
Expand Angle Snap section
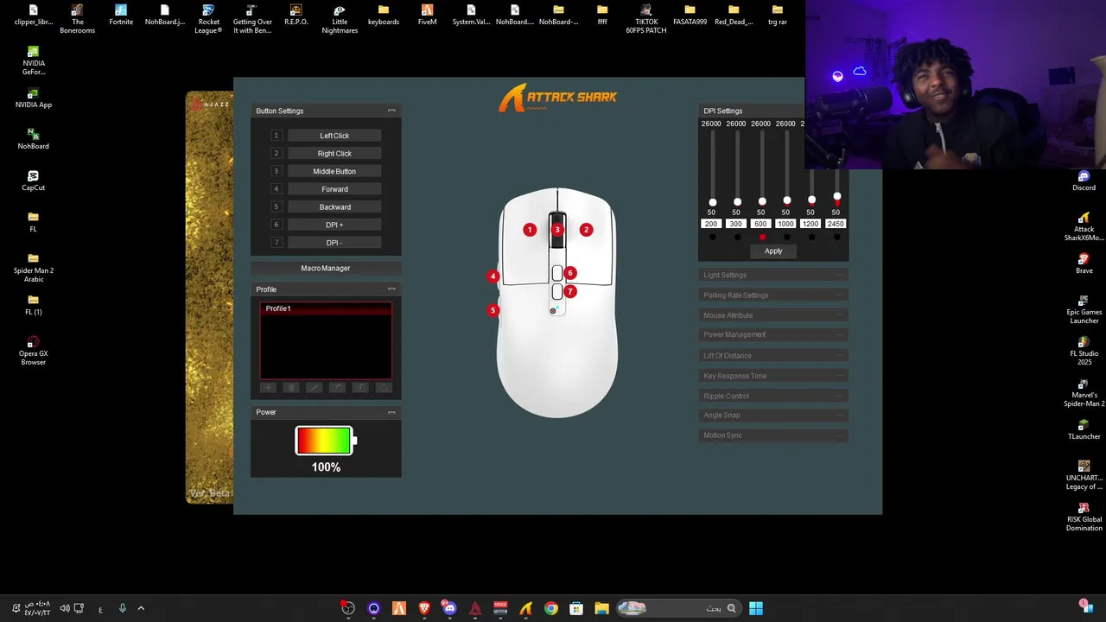pyautogui.click(x=773, y=416)
